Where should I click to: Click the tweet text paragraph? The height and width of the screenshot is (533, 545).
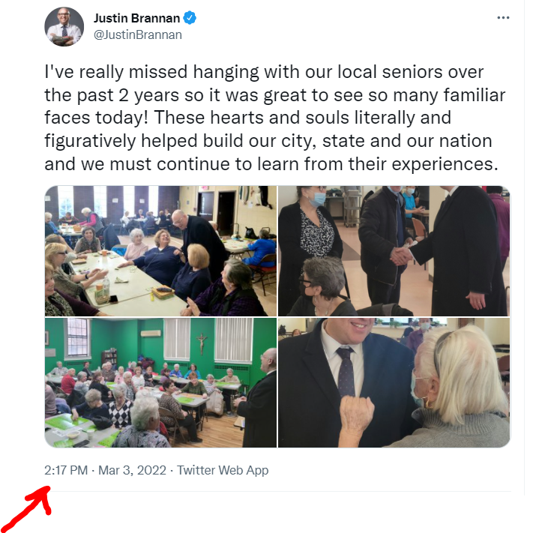[x=274, y=118]
